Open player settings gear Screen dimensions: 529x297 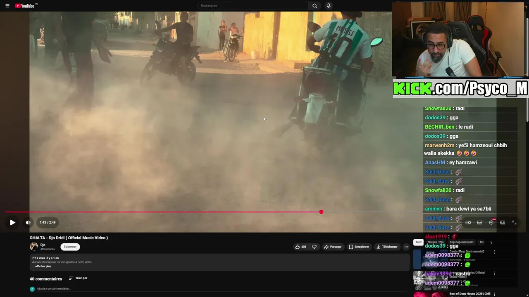pyautogui.click(x=491, y=222)
